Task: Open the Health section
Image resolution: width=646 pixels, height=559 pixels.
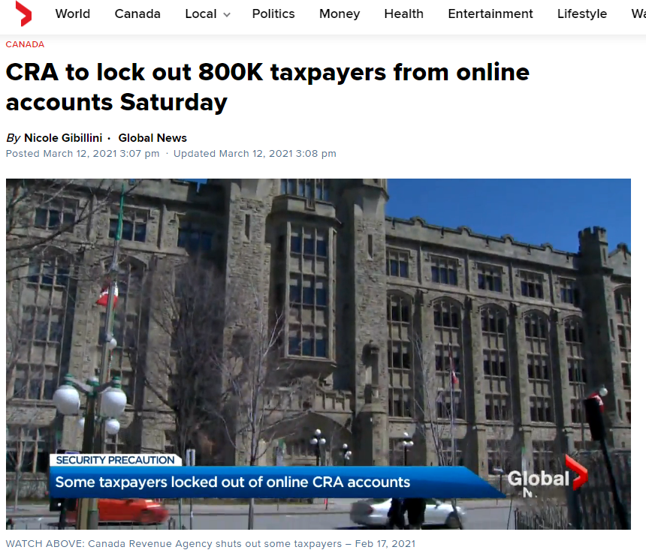Action: 404,14
